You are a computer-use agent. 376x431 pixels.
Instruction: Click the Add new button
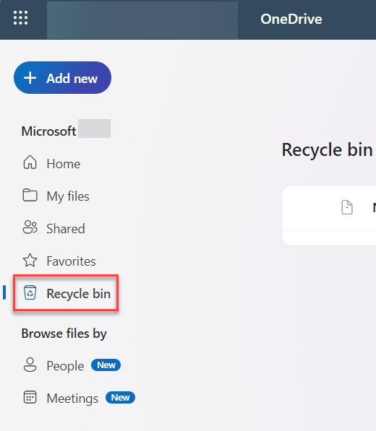62,78
